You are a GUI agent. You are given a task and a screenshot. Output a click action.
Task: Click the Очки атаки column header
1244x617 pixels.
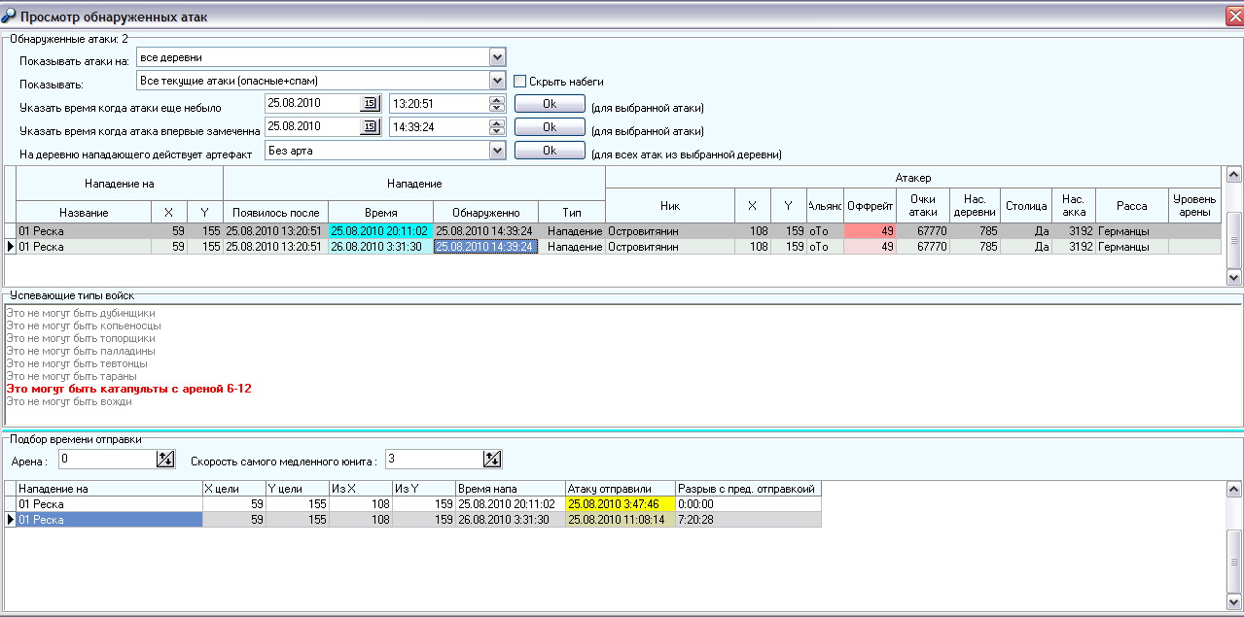pyautogui.click(x=922, y=205)
